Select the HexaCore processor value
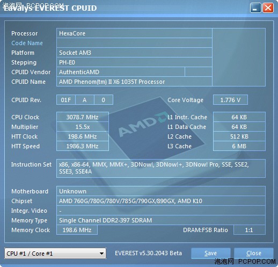The width and height of the screenshot is (278, 267). click(134, 33)
